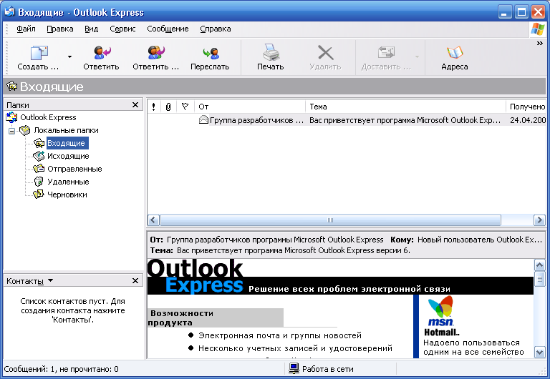Sort messages by the Получено column
Viewport: 550px width, 379px height.
526,107
